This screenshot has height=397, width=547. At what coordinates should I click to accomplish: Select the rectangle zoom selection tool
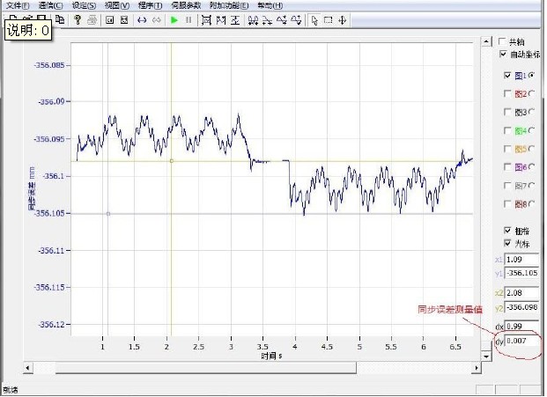[x=328, y=19]
